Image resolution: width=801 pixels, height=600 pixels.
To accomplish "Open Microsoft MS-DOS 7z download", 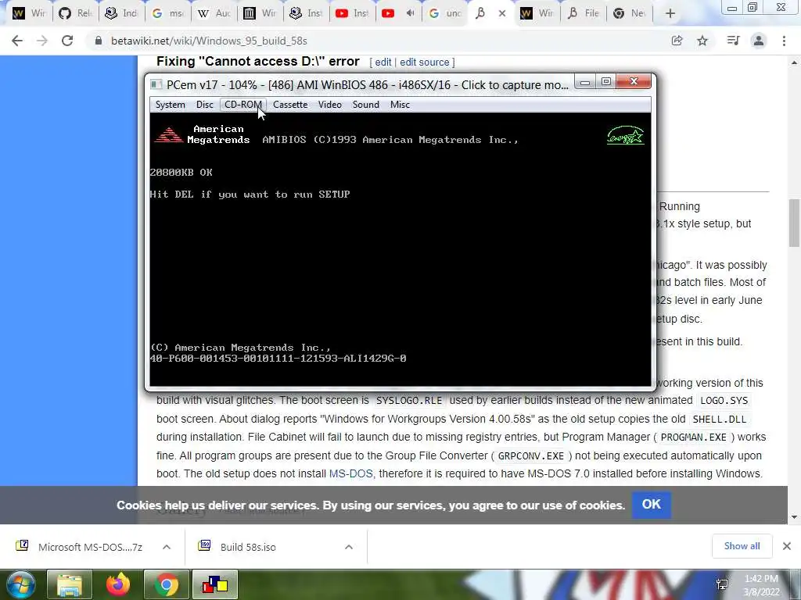I will tap(90, 547).
